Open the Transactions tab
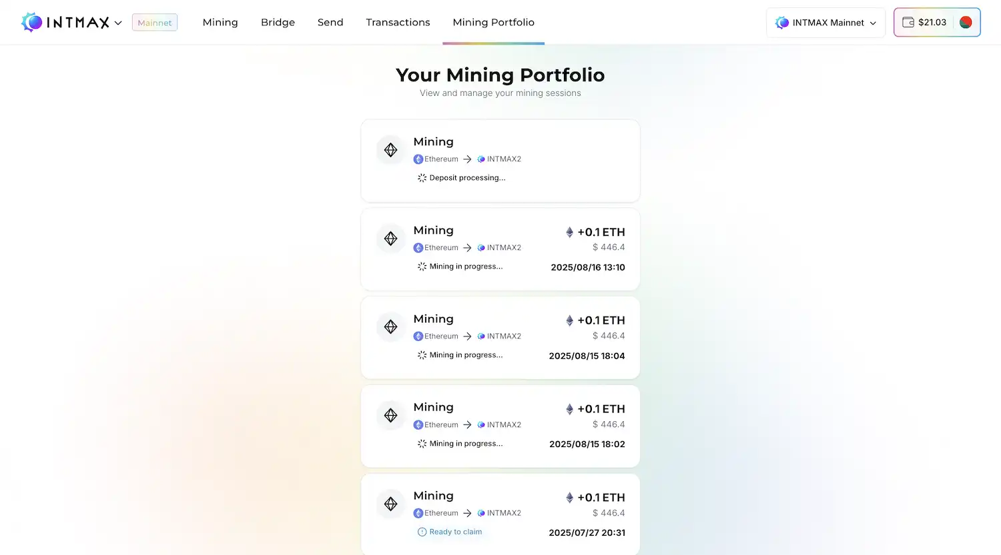 (398, 22)
